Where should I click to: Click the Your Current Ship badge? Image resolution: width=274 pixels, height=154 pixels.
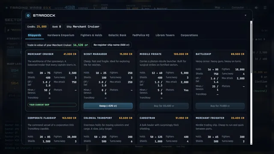[52, 105]
